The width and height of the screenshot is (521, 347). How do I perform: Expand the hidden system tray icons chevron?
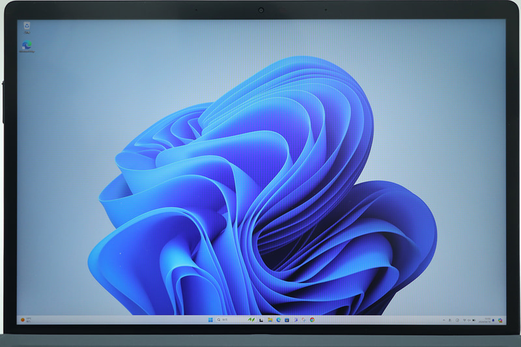444,320
